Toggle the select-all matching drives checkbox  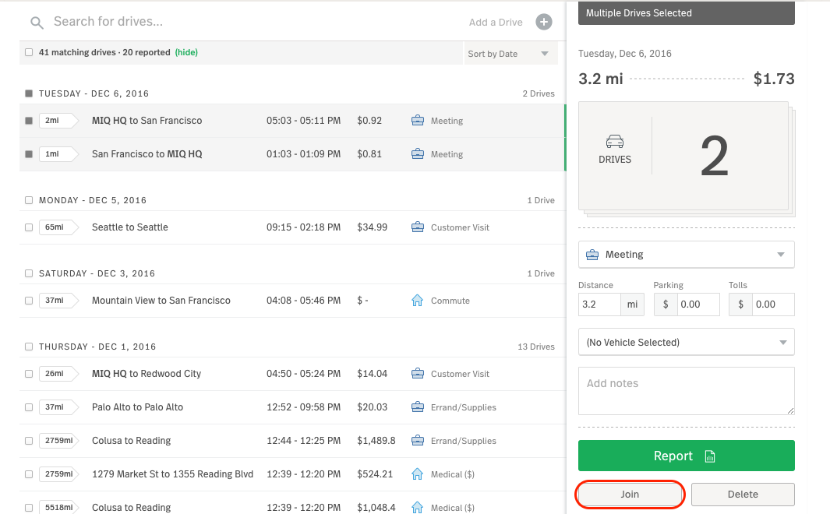pos(29,52)
